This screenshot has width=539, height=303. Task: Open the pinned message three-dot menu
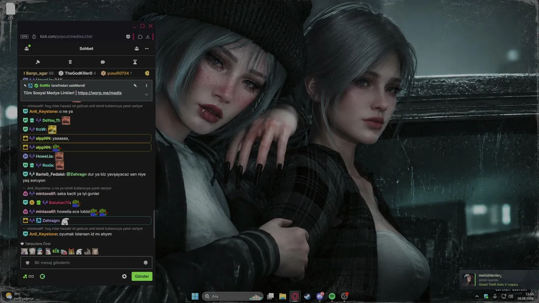tap(147, 85)
